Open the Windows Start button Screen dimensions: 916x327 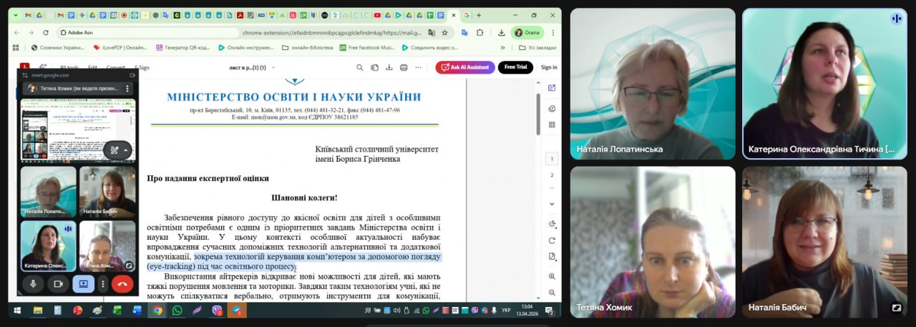[17, 311]
